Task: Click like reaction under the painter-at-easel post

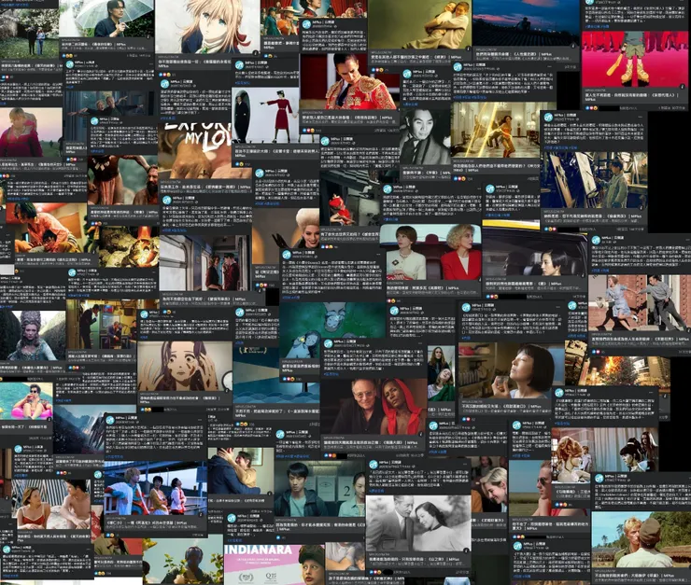Action: point(545,229)
